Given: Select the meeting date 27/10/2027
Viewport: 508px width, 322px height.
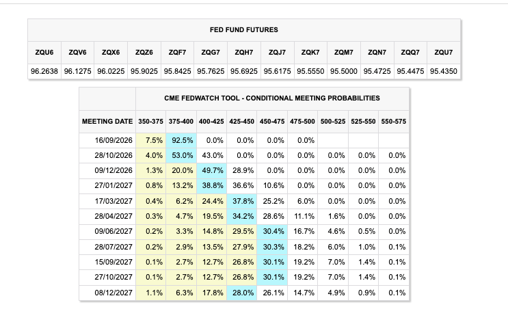Looking at the screenshot, I should (x=107, y=278).
